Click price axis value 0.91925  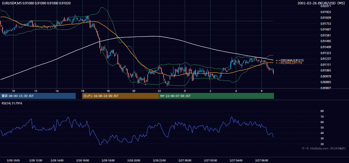coord(326,12)
